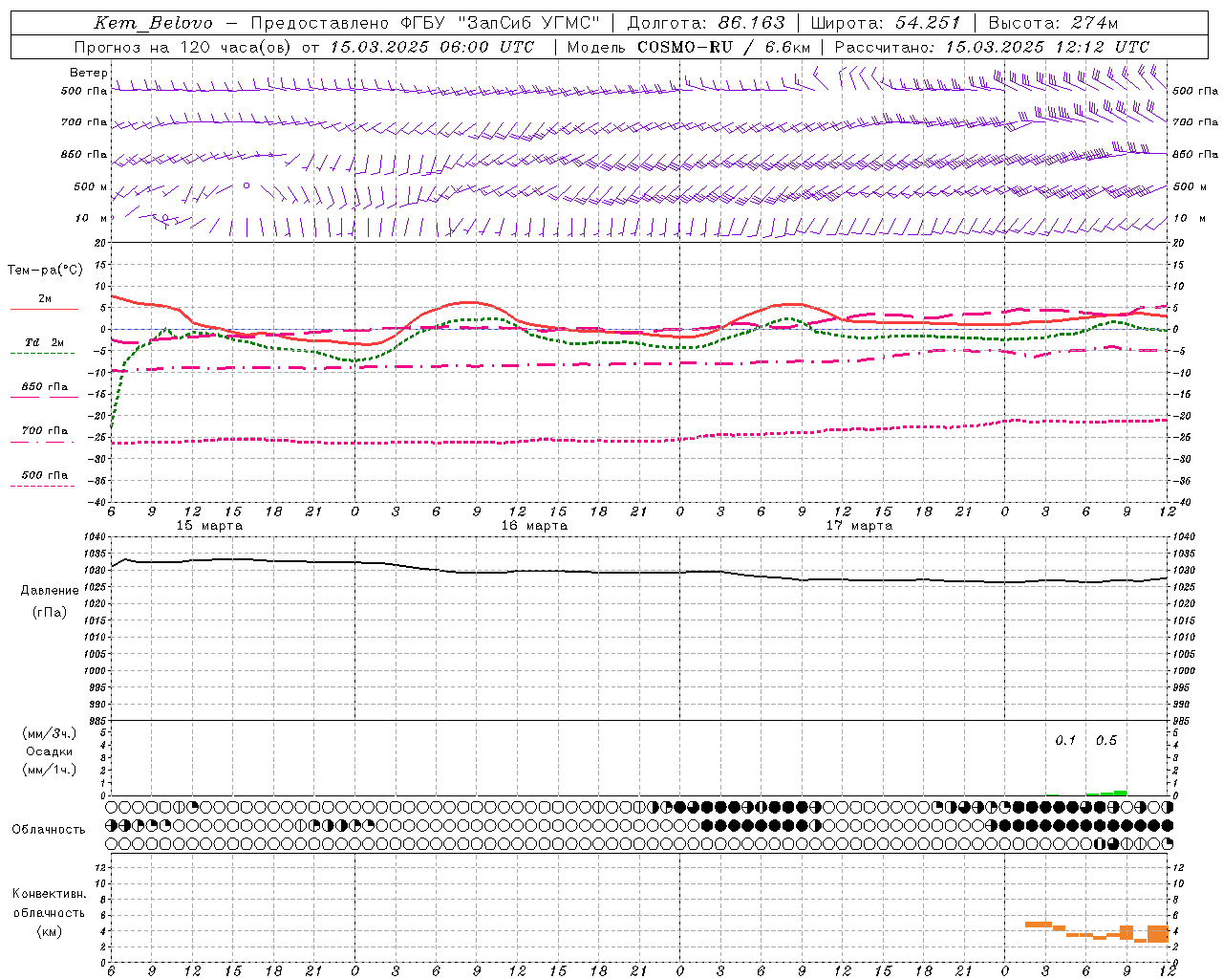Select the Облачность cloud cover label

(x=49, y=830)
